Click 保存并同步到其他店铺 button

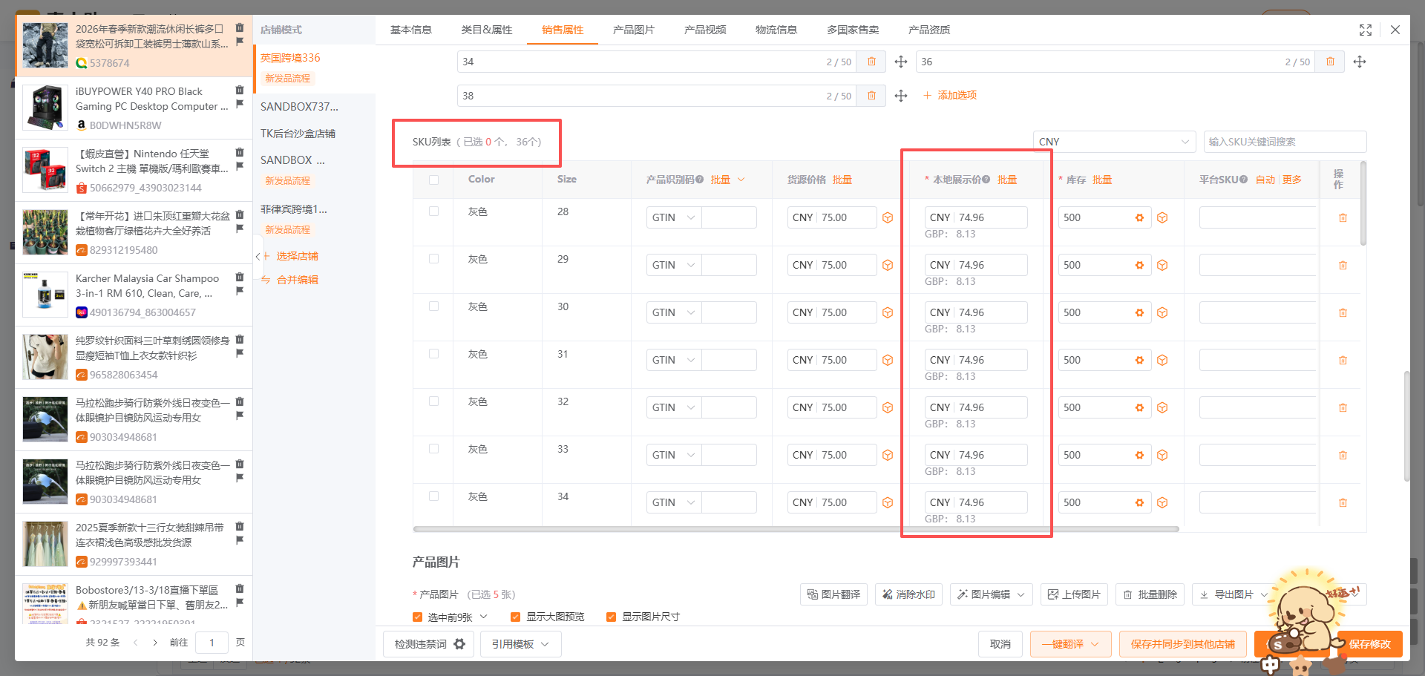pos(1183,644)
